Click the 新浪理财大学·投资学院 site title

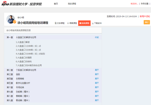tap(26, 4)
